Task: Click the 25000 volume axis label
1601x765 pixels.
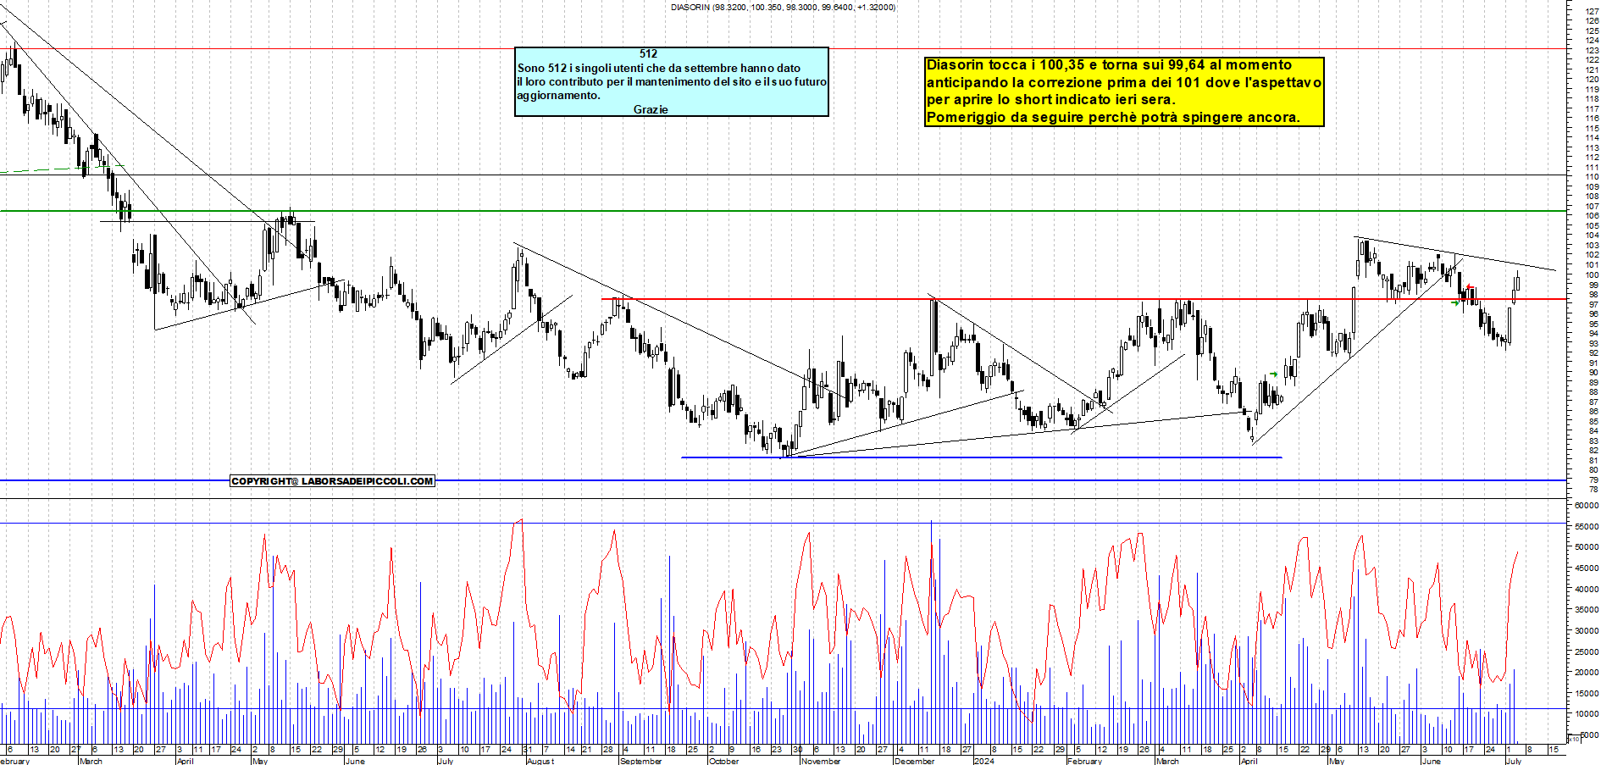Action: pos(1587,651)
